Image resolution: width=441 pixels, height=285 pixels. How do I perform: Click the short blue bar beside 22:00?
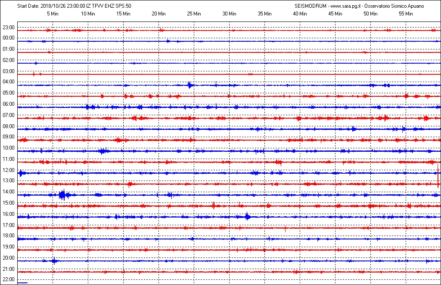tap(23, 282)
